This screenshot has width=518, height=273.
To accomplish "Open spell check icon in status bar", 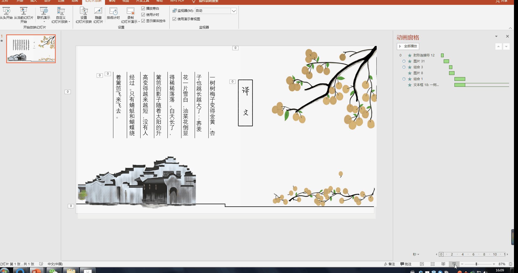I will [41, 264].
